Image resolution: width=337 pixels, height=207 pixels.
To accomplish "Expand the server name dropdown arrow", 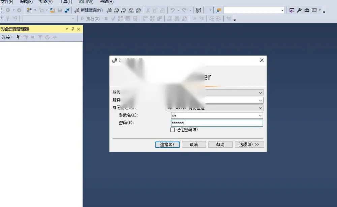I will click(260, 100).
